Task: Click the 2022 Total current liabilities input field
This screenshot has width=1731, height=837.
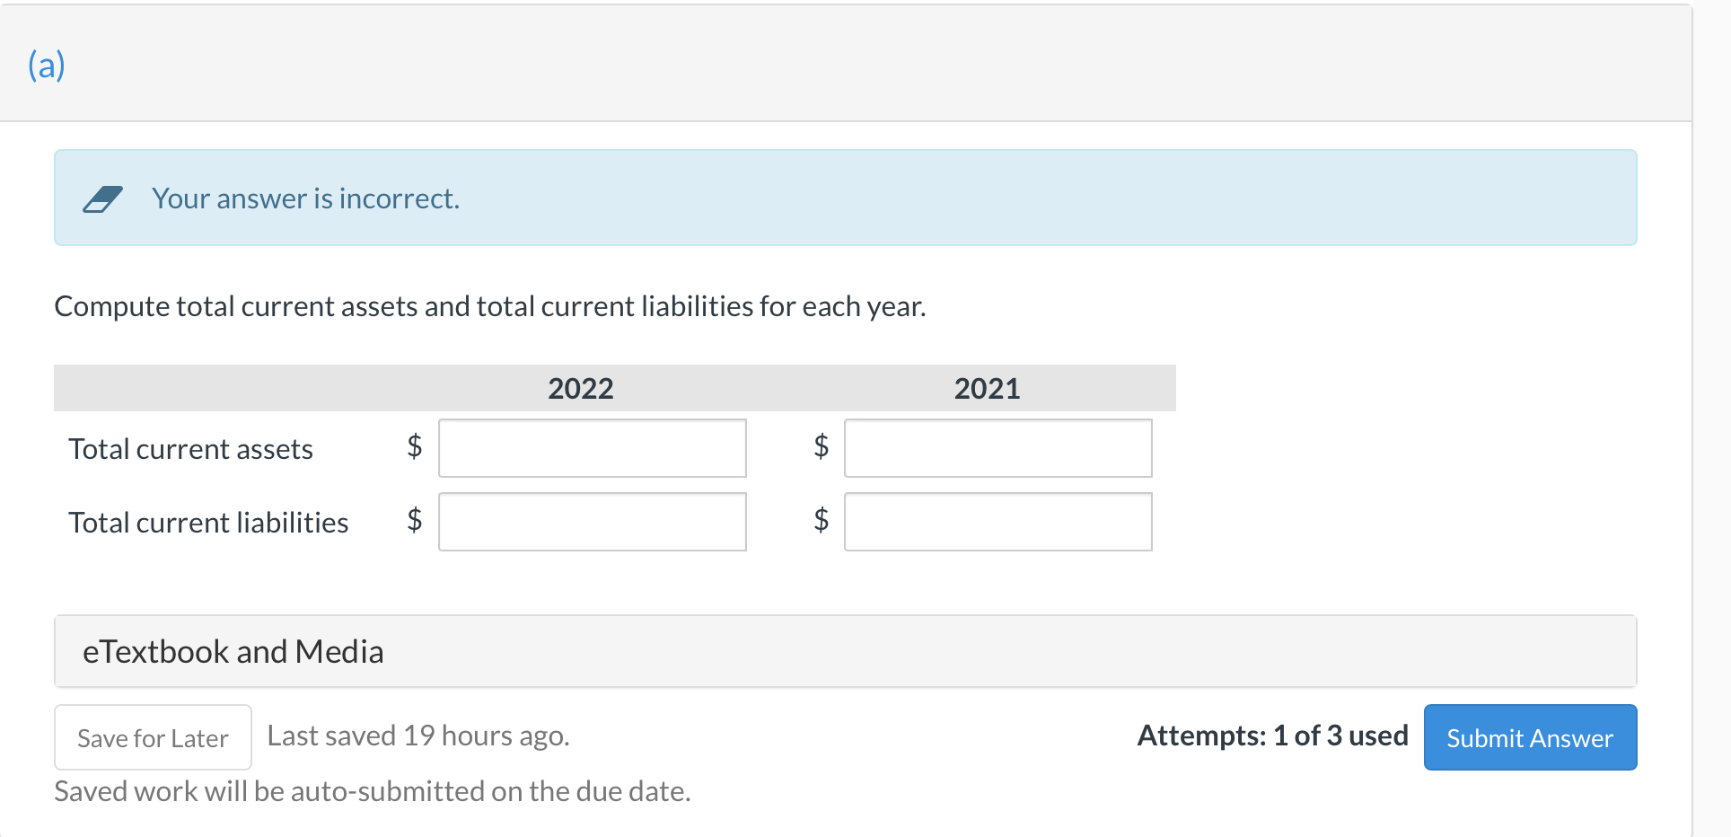Action: tap(592, 522)
